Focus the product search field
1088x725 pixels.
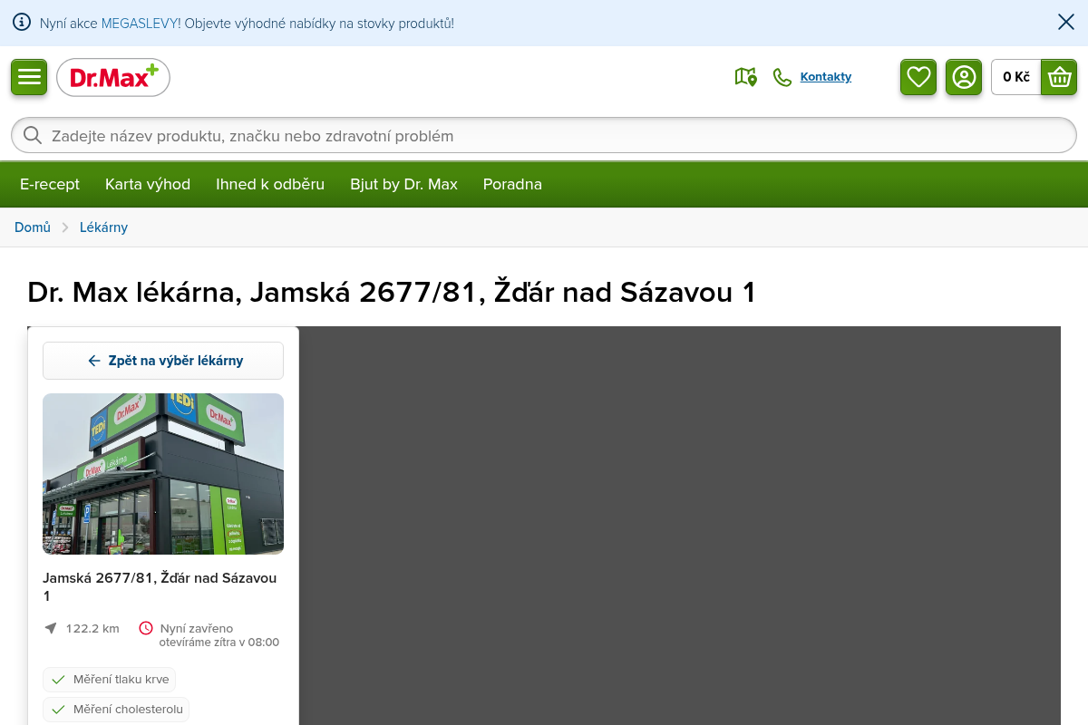click(x=544, y=135)
